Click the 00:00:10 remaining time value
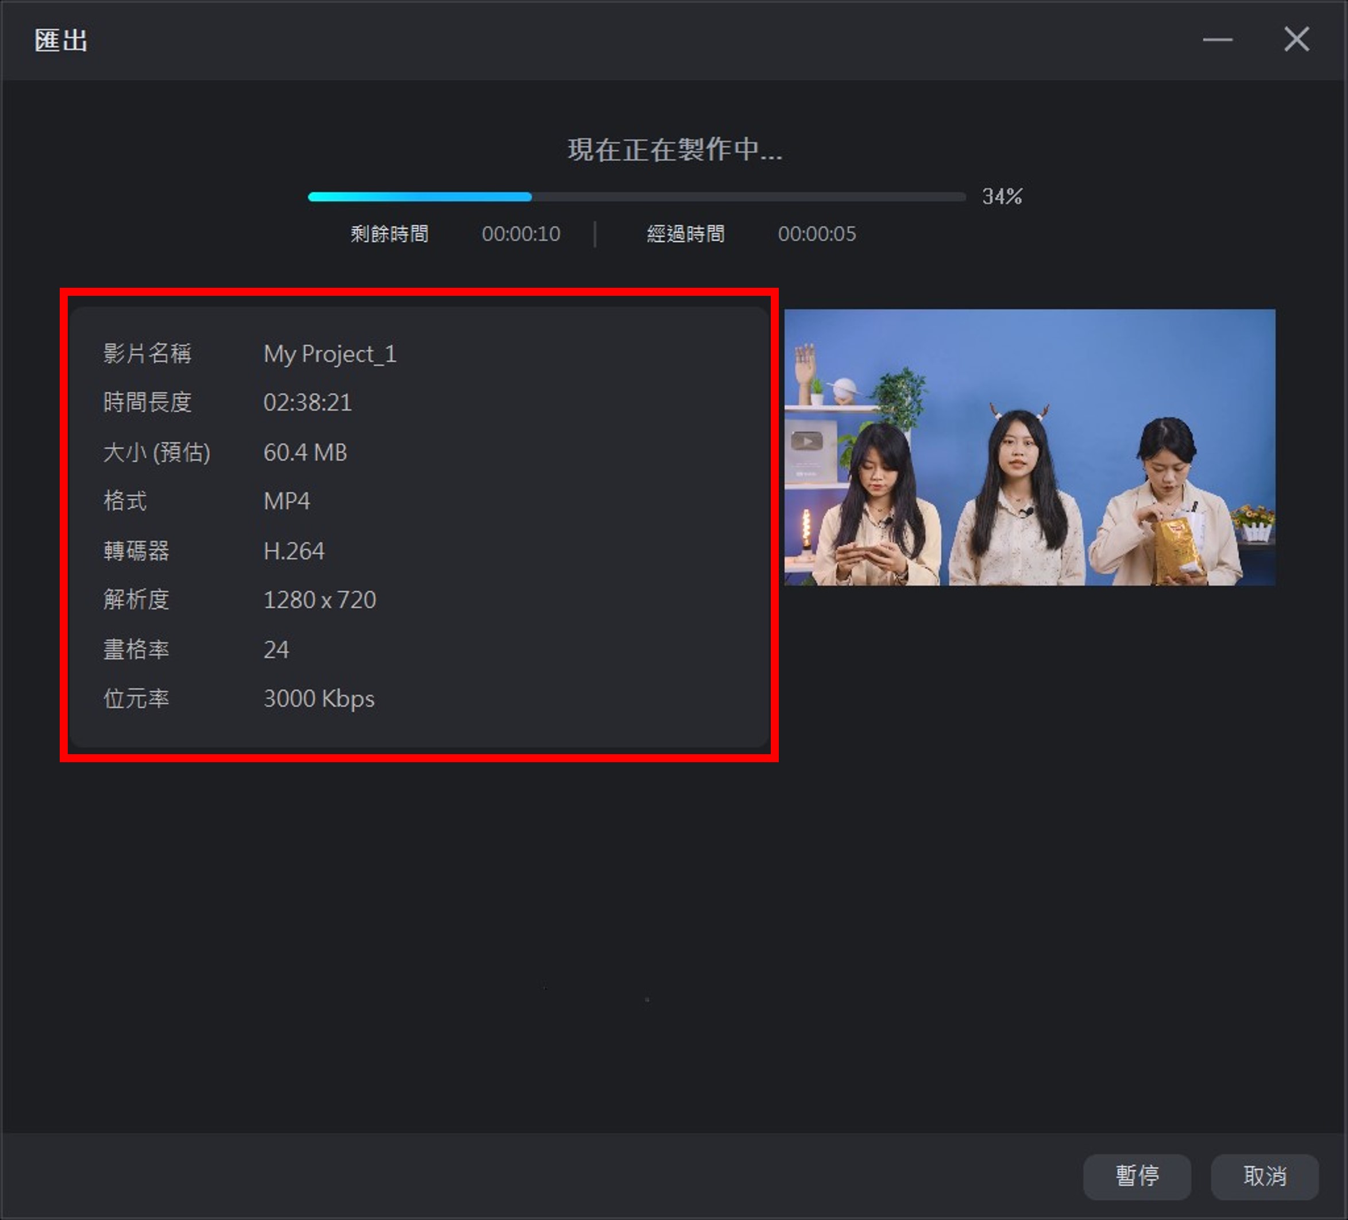Screen dimensions: 1348x1220 pyautogui.click(x=521, y=233)
